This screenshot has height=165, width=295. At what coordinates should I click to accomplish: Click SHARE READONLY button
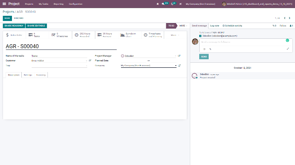tap(14, 26)
